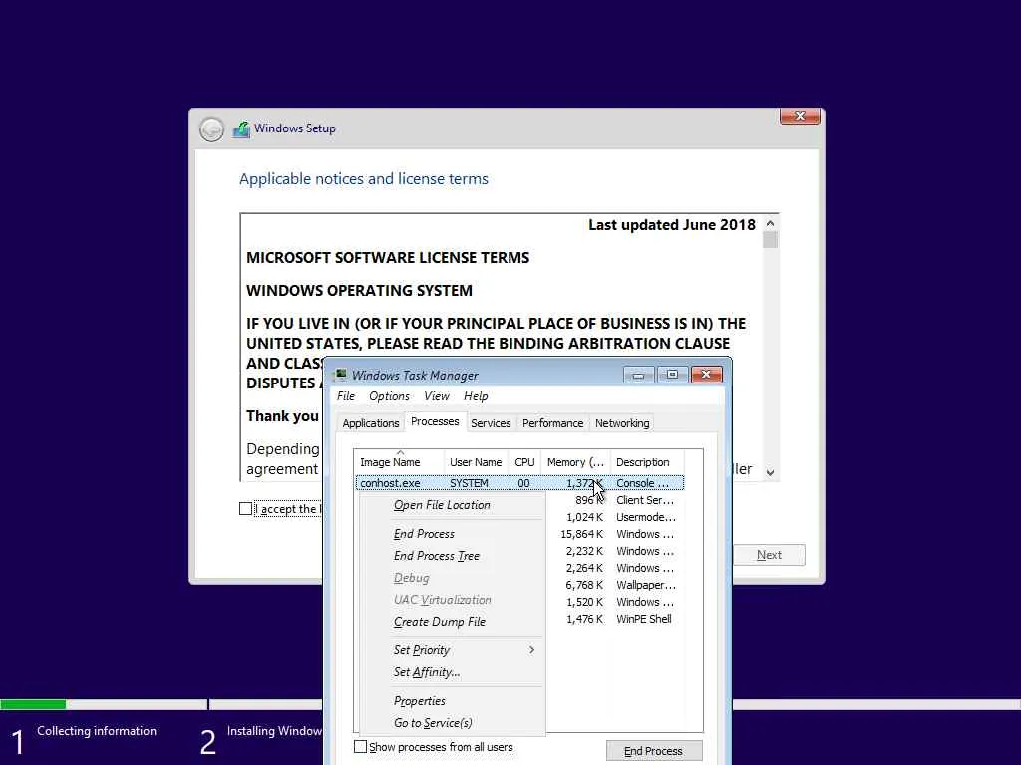Click the license text scroll down arrow
This screenshot has height=765, width=1021.
[x=771, y=472]
